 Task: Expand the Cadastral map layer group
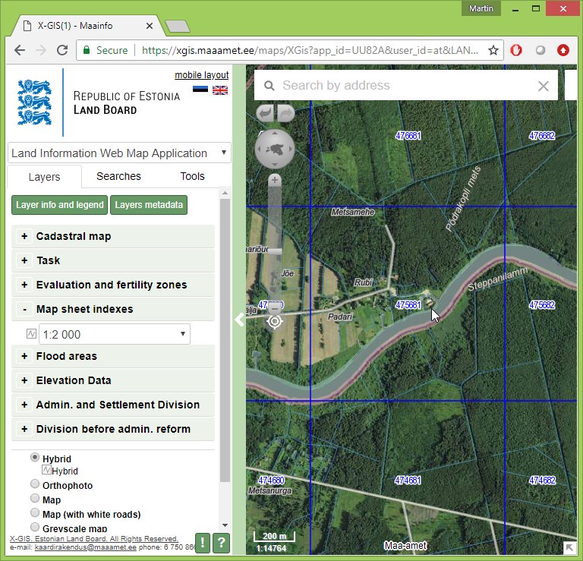pos(24,236)
